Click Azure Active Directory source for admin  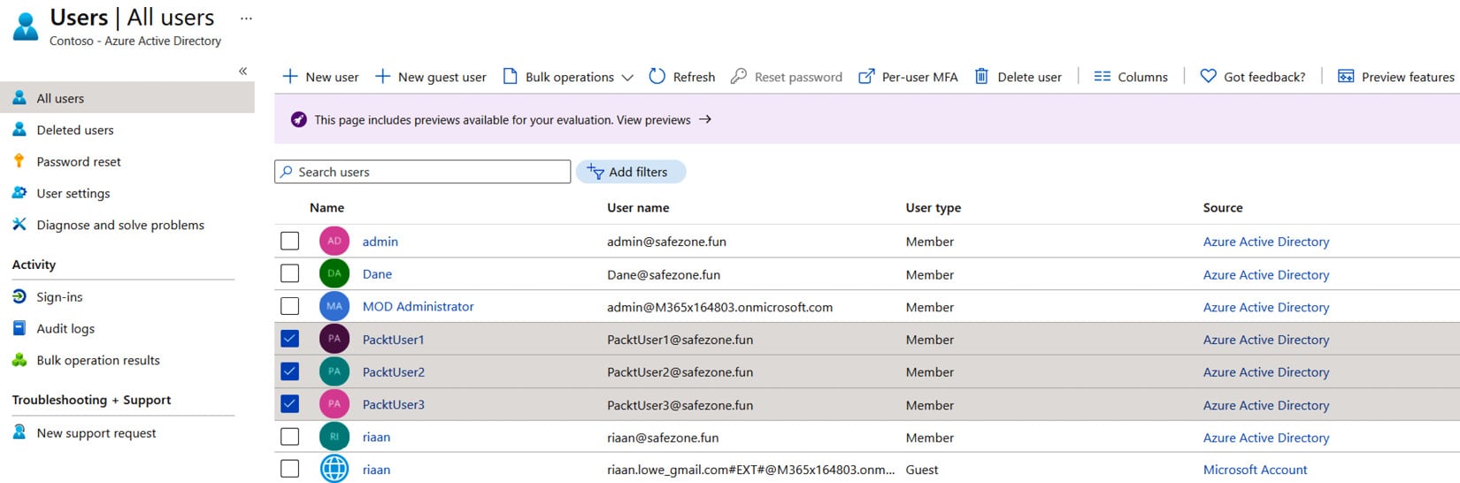[1266, 241]
